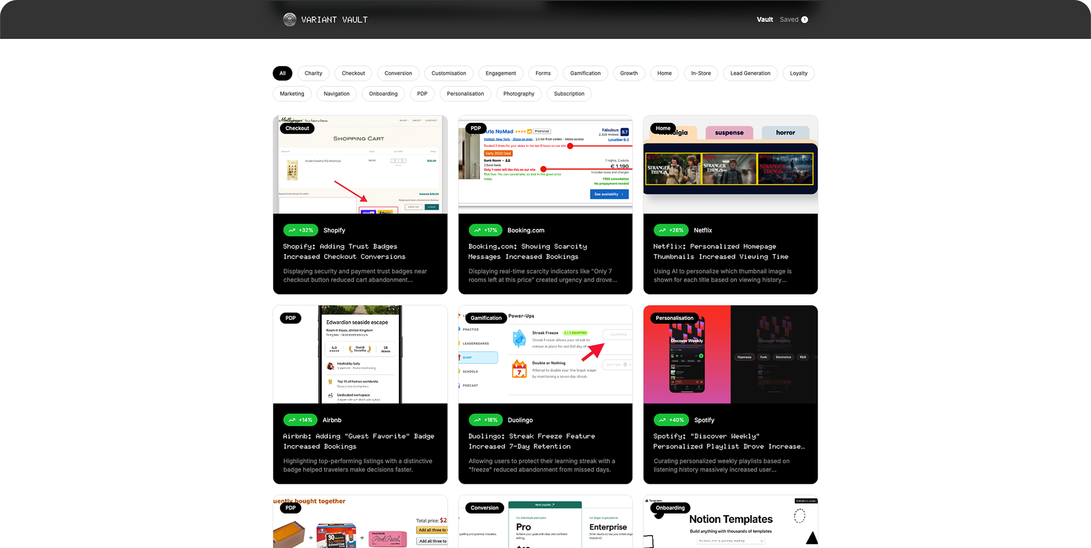Select the Lead Generation filter chip

pos(751,73)
